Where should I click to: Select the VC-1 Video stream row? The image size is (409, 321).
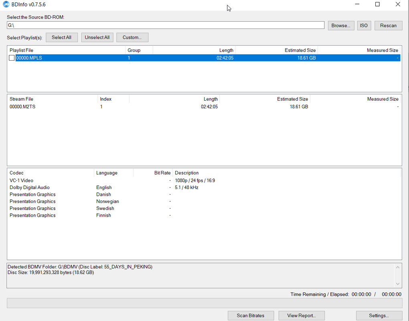[x=204, y=180]
